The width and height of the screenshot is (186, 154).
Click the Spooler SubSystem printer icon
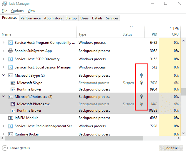pyautogui.click(x=11, y=51)
